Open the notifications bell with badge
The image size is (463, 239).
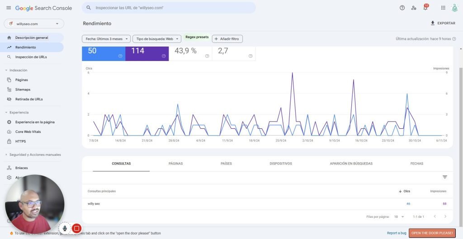point(425,7)
